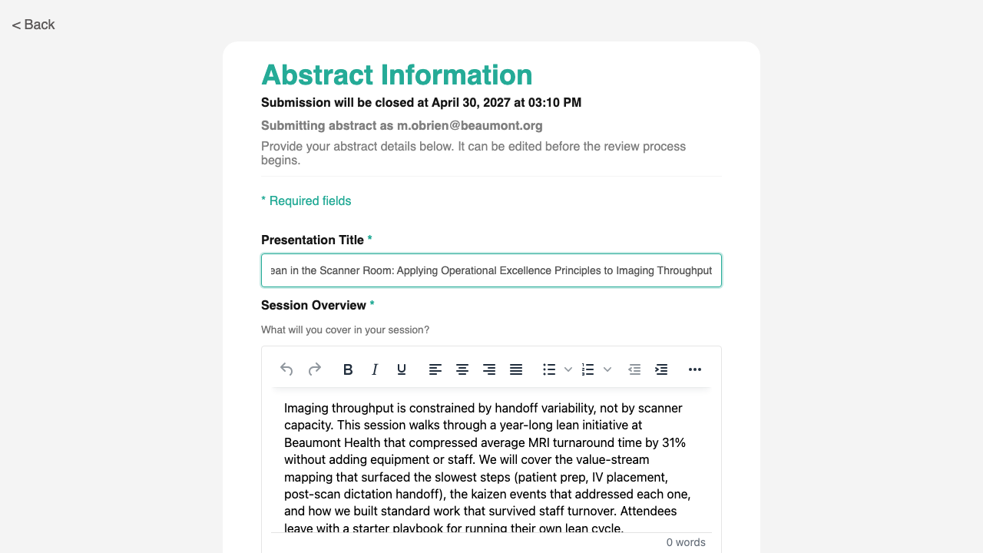Click inside the Session Overview text area
Screen dimensions: 983x553
pyautogui.click(x=491, y=461)
